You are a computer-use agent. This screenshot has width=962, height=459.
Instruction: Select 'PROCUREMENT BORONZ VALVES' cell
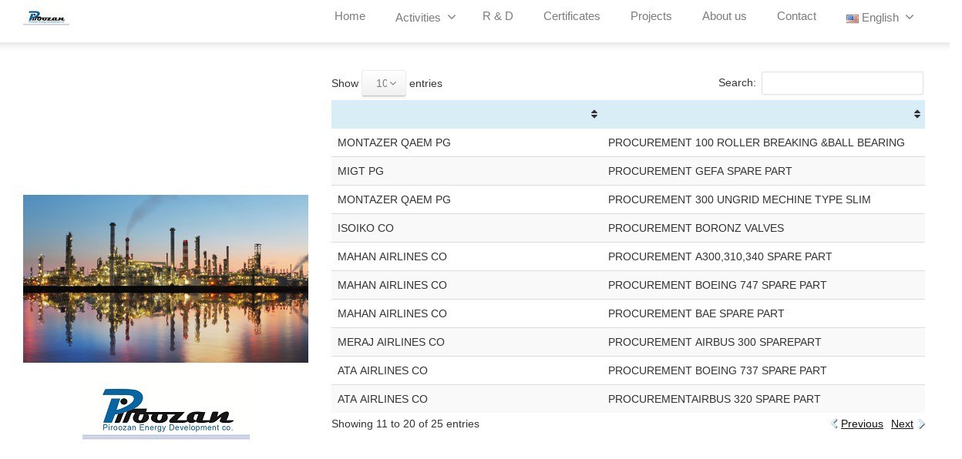tap(763, 228)
